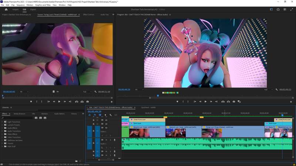Add marker button in timeline header
Image resolution: width=296 pixels, height=166 pixels.
(105, 115)
